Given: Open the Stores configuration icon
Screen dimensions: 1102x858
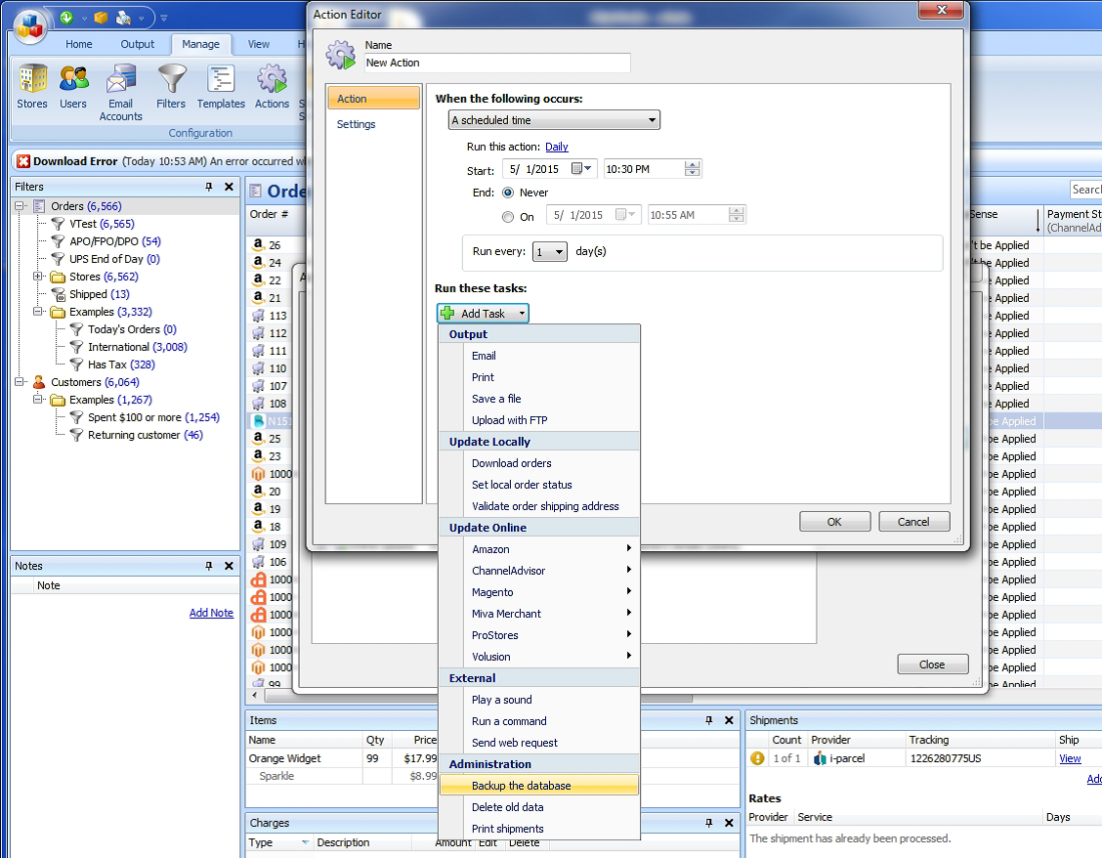Looking at the screenshot, I should 32,86.
